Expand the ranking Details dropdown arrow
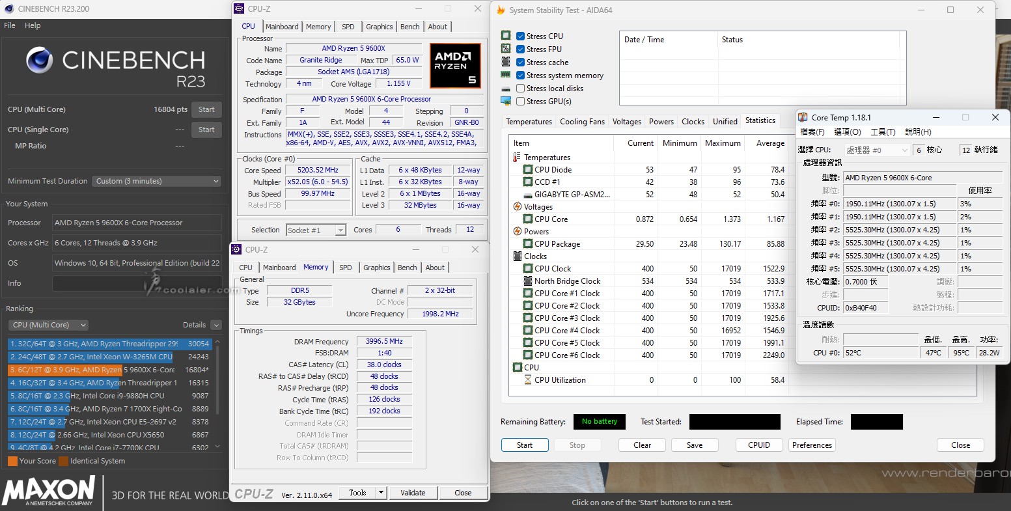1011x511 pixels. coord(216,325)
